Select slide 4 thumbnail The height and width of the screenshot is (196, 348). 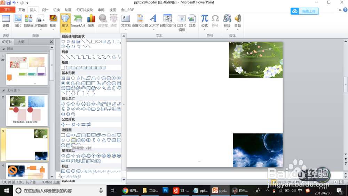27,171
